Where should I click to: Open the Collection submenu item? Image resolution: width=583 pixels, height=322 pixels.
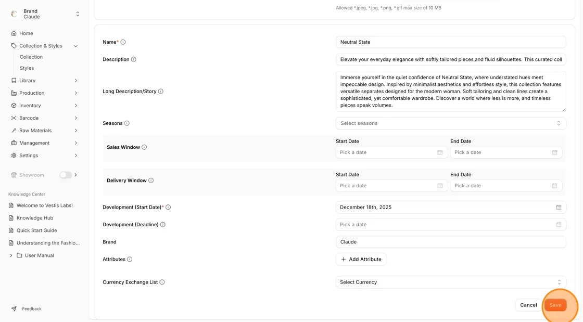[x=31, y=57]
